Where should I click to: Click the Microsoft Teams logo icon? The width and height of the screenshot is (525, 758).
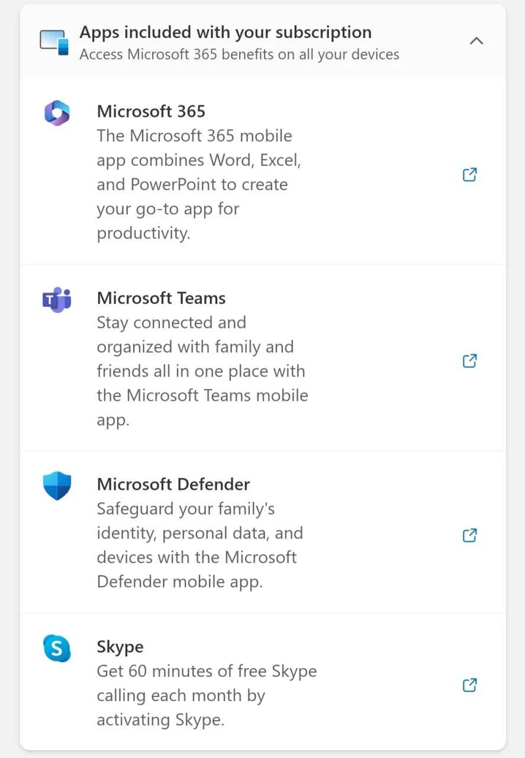point(57,299)
